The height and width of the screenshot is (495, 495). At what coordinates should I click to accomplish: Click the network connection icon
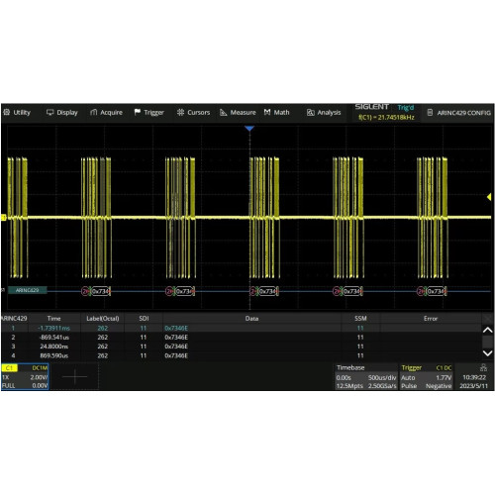tap(483, 367)
